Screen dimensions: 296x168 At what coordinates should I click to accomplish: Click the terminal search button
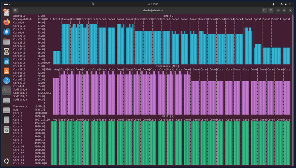tap(264, 10)
